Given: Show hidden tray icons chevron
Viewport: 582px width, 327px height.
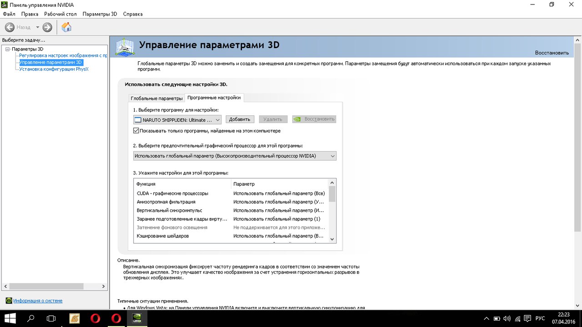Looking at the screenshot, I should 486,318.
